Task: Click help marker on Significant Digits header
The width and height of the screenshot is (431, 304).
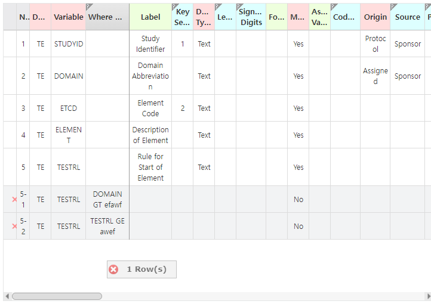Action: click(239, 7)
